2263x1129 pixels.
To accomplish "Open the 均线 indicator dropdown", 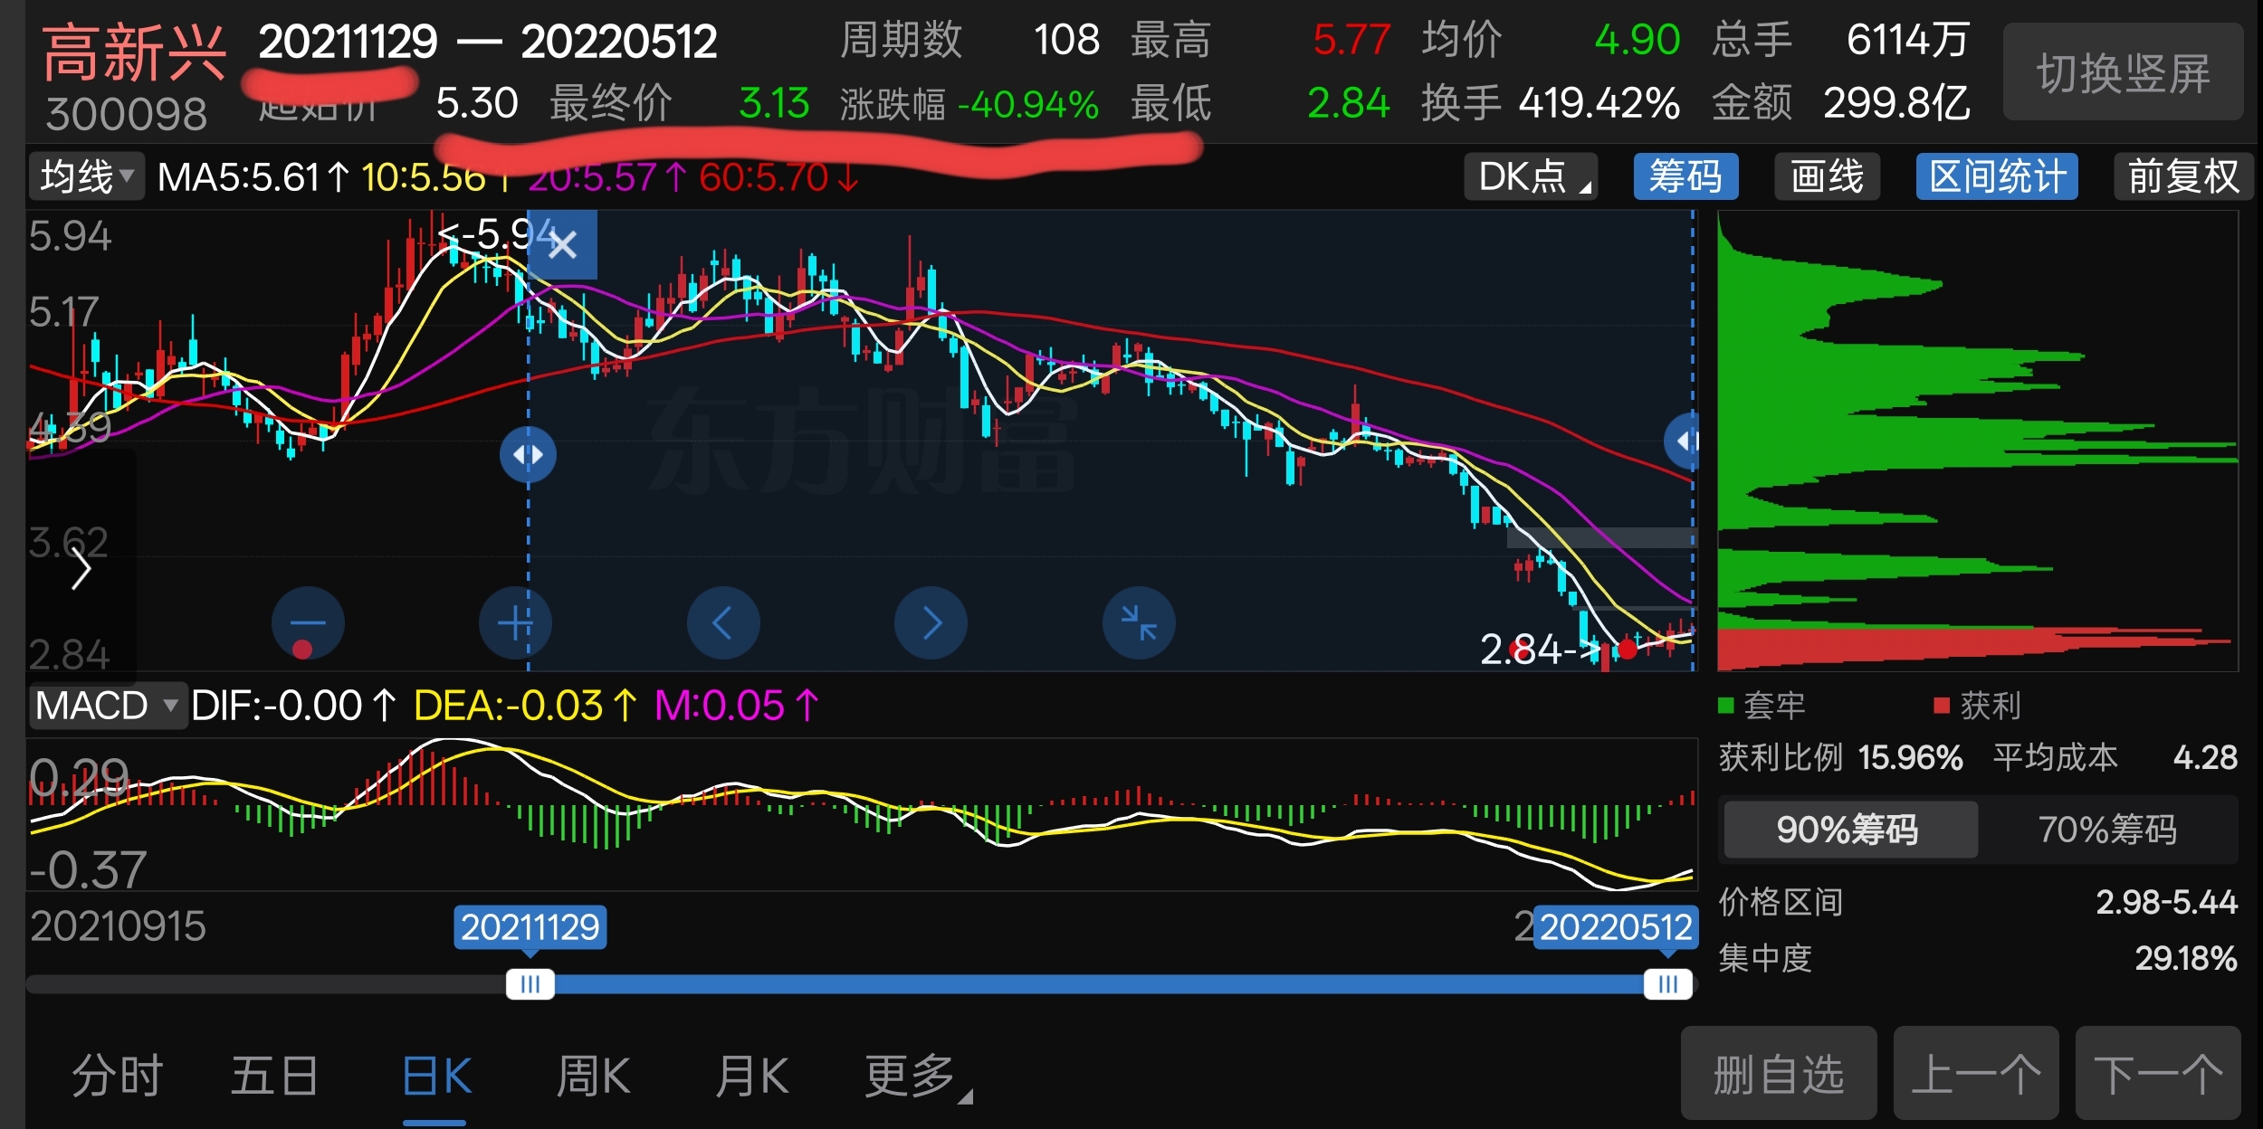I will (x=87, y=176).
